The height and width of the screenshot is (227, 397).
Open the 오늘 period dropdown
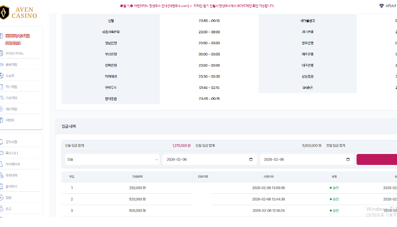(112, 159)
